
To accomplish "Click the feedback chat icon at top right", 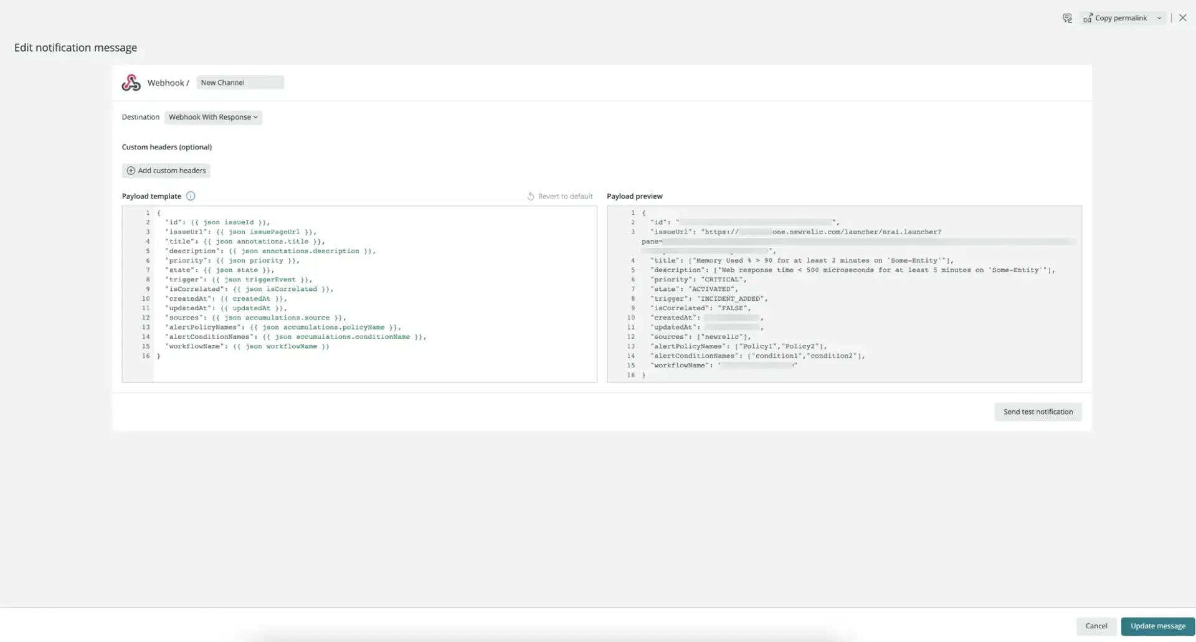I will coord(1067,18).
